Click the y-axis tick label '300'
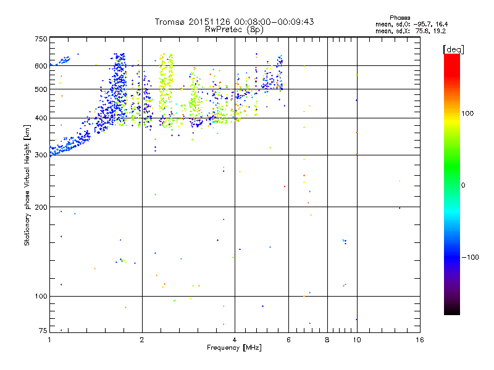 [41, 155]
